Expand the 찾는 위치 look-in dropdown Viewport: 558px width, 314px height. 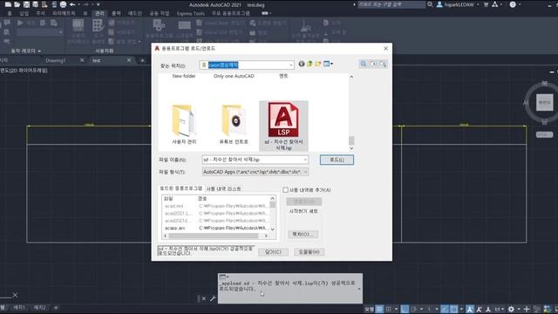click(x=290, y=65)
